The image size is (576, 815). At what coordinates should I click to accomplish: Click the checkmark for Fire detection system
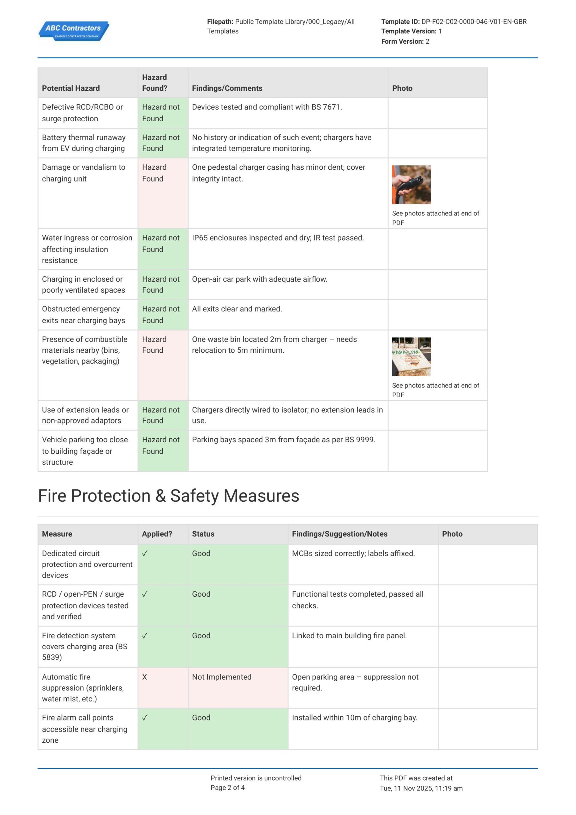145,636
